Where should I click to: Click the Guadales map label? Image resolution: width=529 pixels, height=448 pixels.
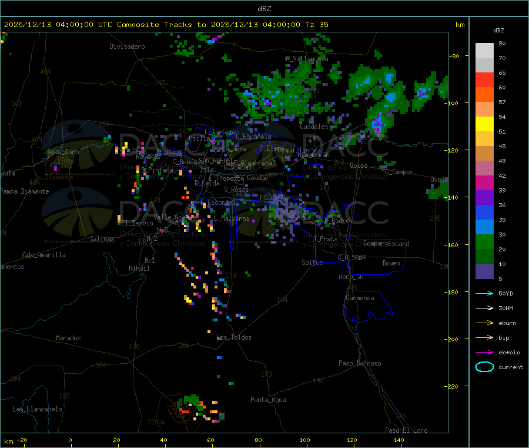pyautogui.click(x=314, y=127)
